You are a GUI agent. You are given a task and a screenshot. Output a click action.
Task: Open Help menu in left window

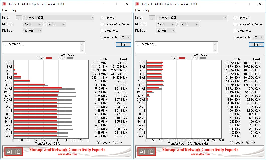(x=14, y=10)
